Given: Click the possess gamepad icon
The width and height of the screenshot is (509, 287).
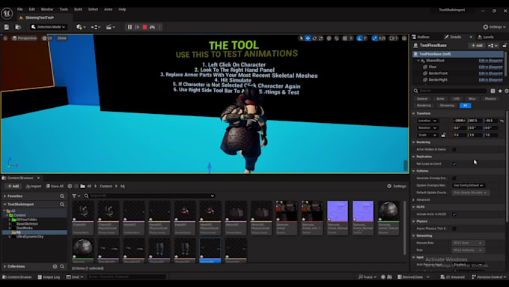Looking at the screenshot, I should (152, 27).
